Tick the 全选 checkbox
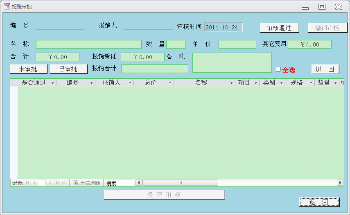Screen dimensions: 350x215 pyautogui.click(x=278, y=69)
